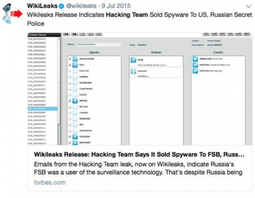This screenshot has width=255, height=198.
Task: Click the TIMER LOOP event icon
Action: (195, 58)
